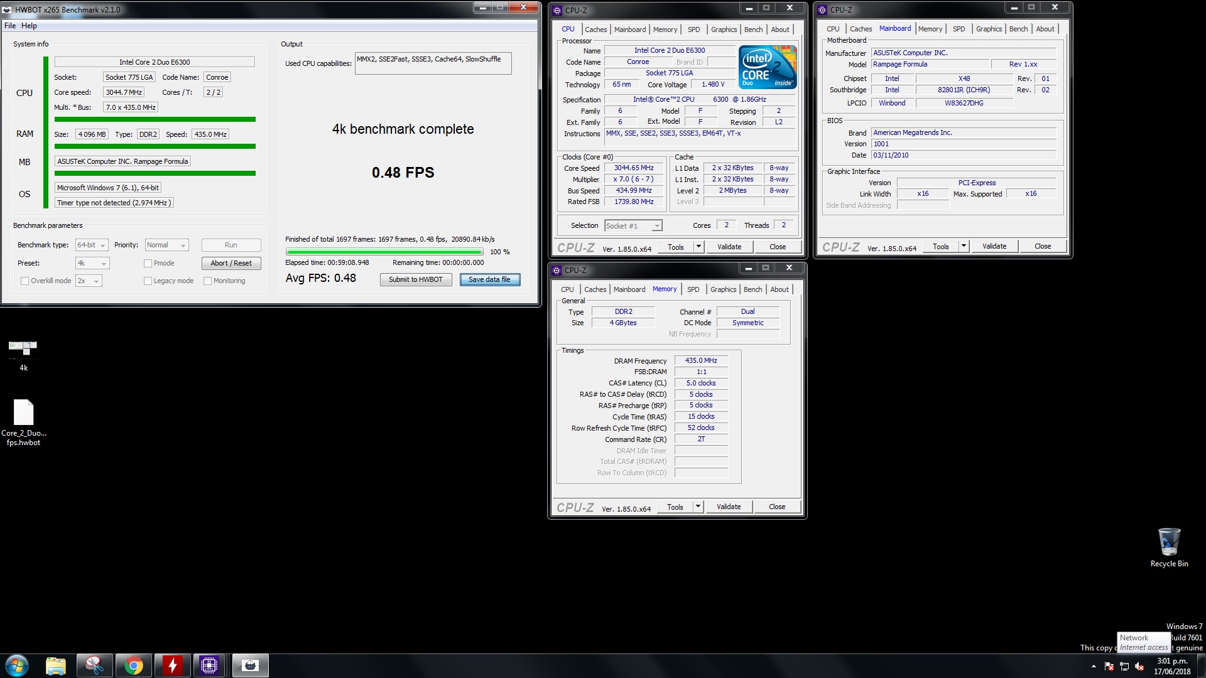
Task: Switch to Caches tab in CPU window
Action: 595,30
